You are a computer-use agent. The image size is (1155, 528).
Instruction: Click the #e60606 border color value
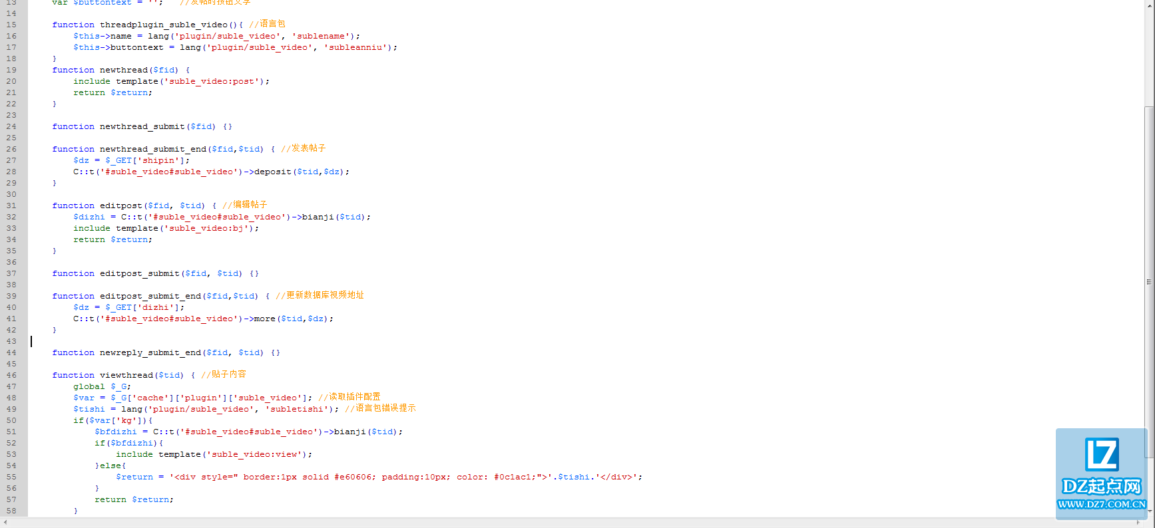click(353, 477)
